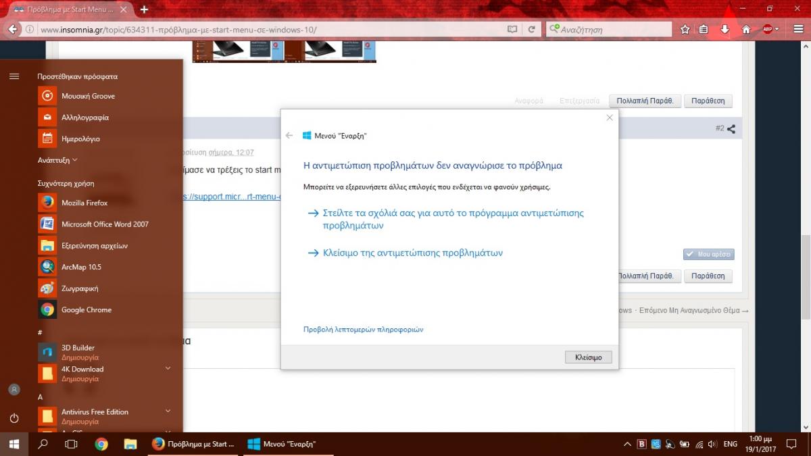
Task: Click Επόμενο Μη Αναγνωσμένο Θέμα link
Action: click(x=693, y=310)
